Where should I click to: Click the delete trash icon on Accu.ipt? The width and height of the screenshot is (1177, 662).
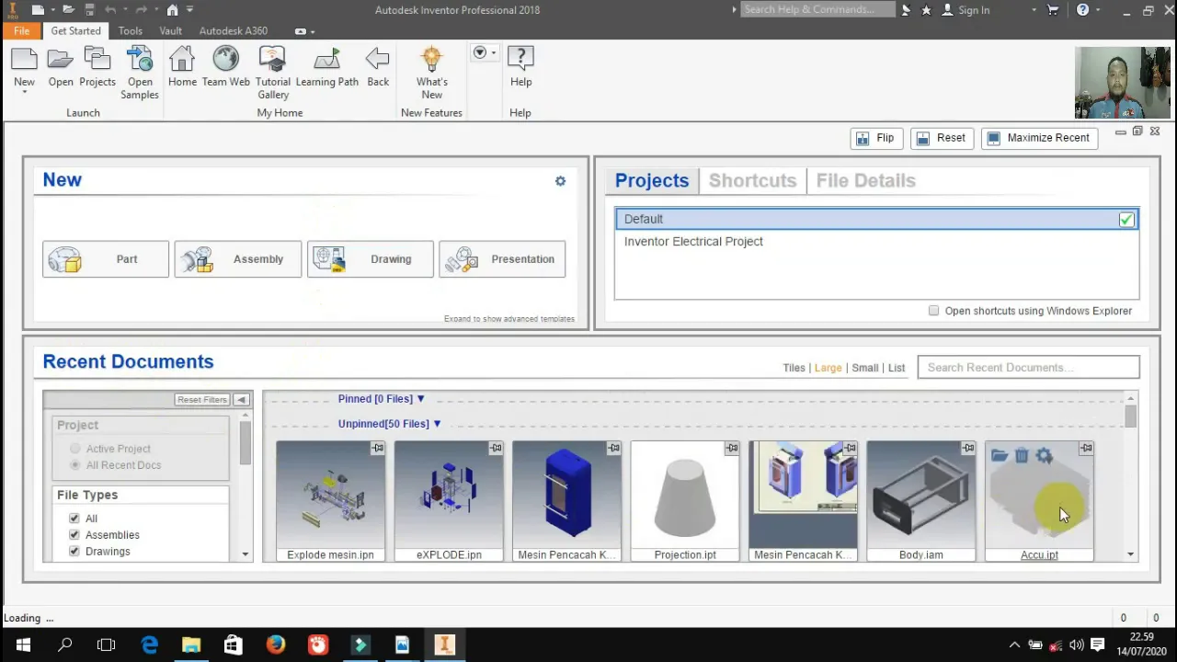click(x=1022, y=455)
